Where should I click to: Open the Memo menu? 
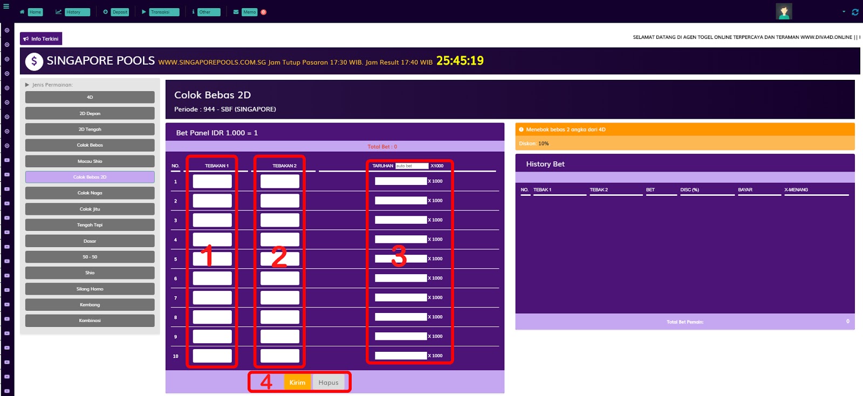(249, 12)
